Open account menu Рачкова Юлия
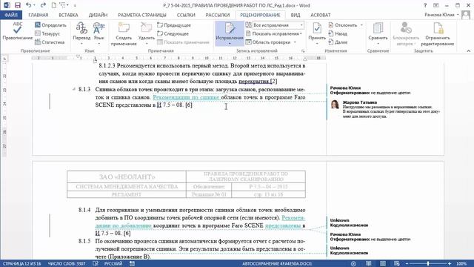The image size is (474, 267). (x=441, y=15)
